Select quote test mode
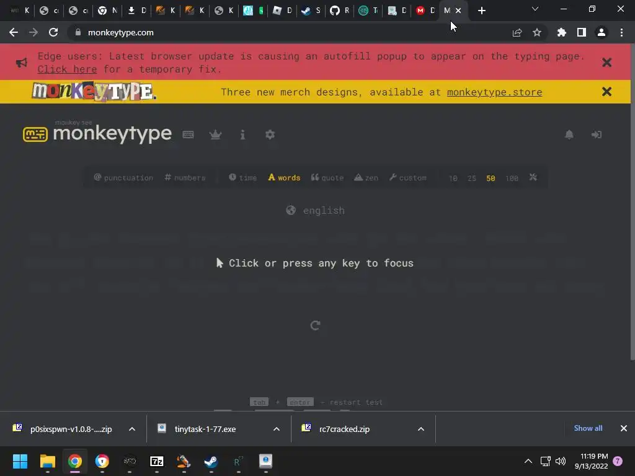The width and height of the screenshot is (635, 476). tap(327, 178)
